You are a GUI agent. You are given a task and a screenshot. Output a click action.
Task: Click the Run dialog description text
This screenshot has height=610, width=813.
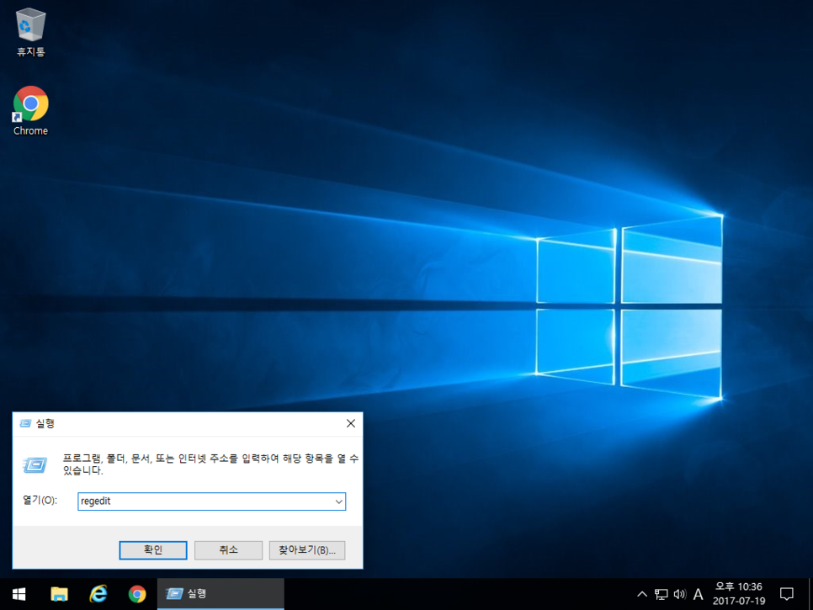pos(210,464)
